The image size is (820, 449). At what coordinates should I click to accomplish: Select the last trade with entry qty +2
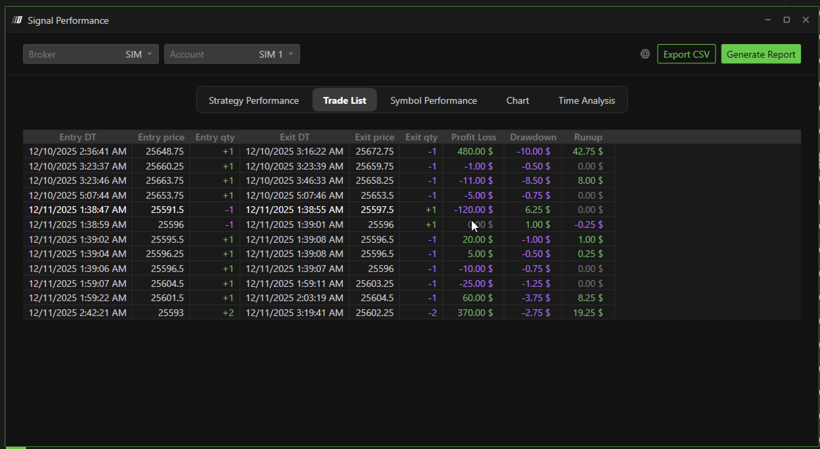click(x=228, y=313)
